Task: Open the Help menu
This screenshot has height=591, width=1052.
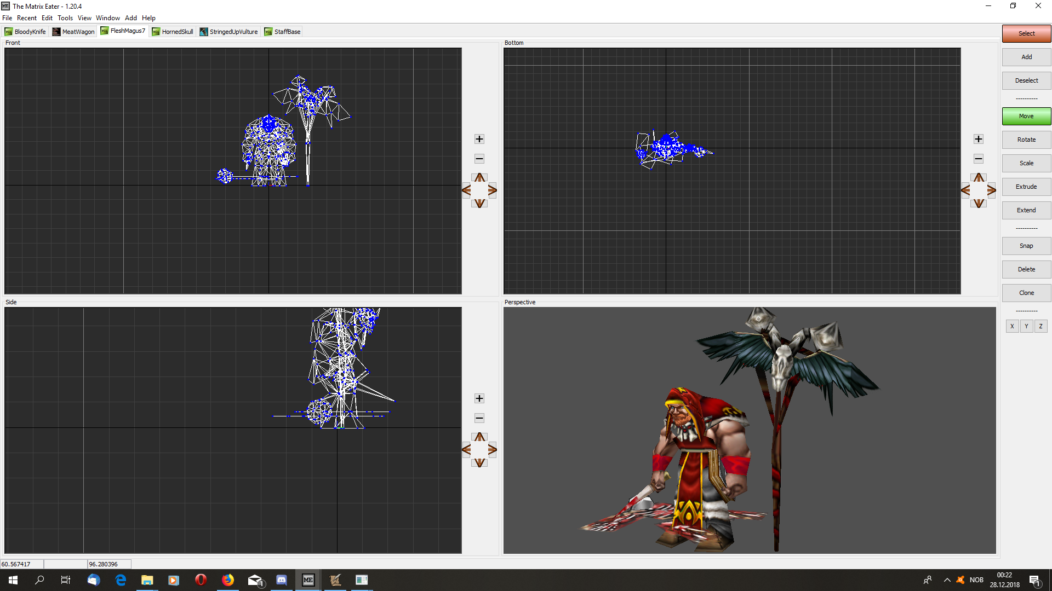Action: (148, 18)
